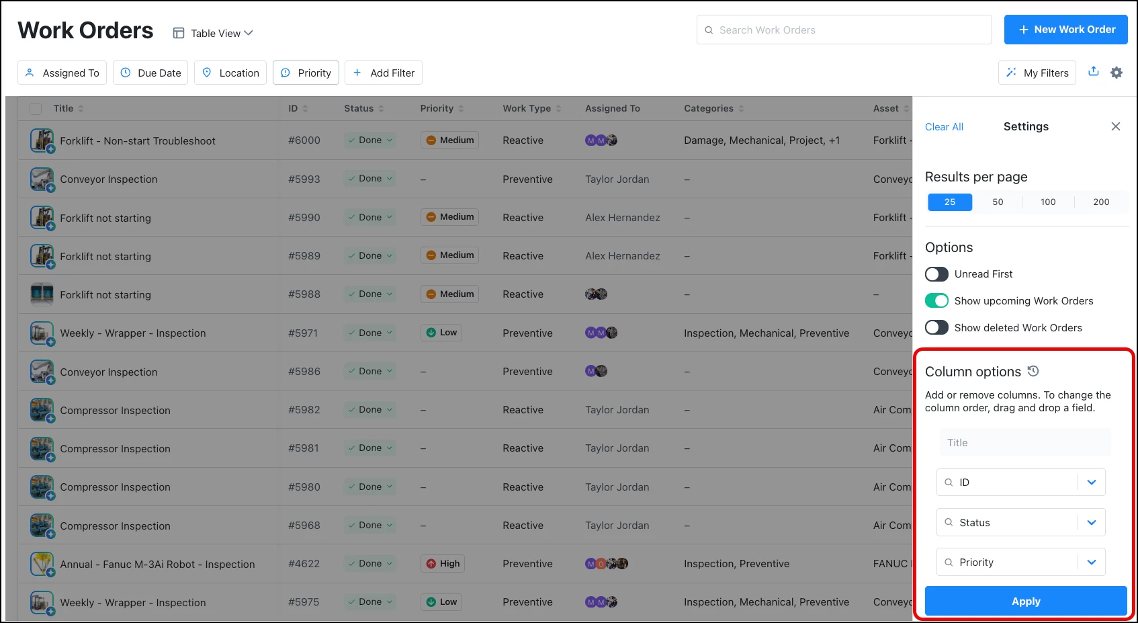Expand the ID column dropdown

1092,483
